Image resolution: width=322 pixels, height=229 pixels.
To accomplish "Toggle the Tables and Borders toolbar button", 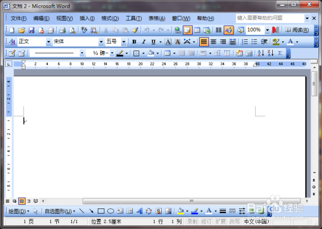I will 187,31.
